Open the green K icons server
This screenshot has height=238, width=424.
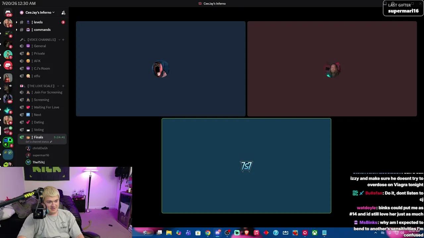[8, 142]
